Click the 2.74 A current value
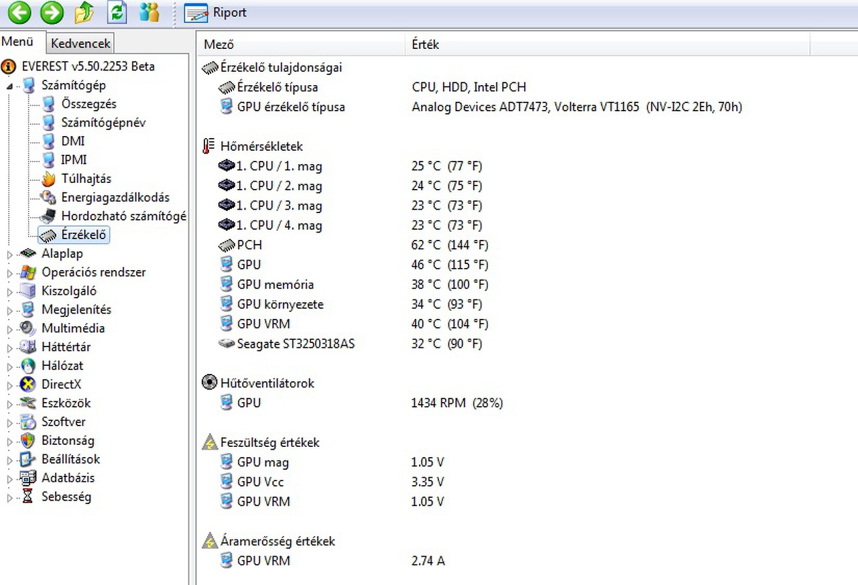The width and height of the screenshot is (858, 585). [428, 561]
